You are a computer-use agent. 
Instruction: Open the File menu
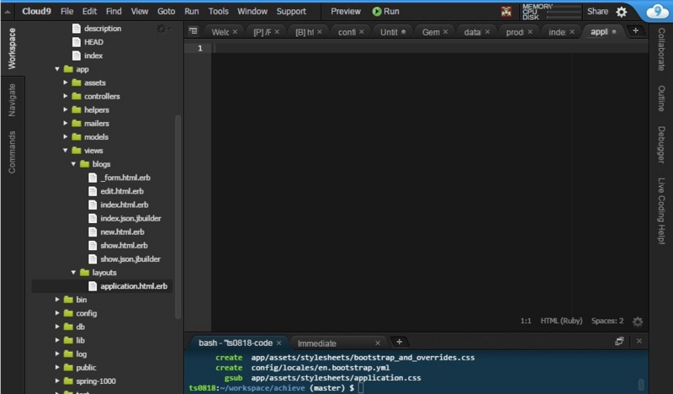[x=67, y=12]
